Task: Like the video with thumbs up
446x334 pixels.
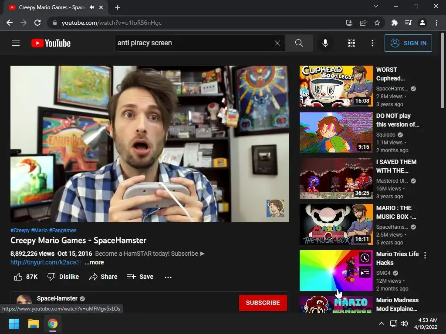Action: 26,277
